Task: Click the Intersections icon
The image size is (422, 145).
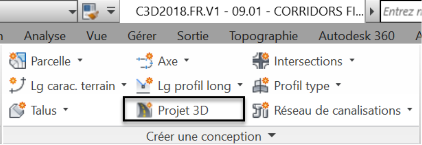Action: click(261, 61)
